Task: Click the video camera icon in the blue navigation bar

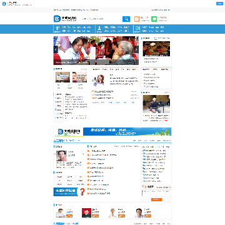Action: click(137, 28)
